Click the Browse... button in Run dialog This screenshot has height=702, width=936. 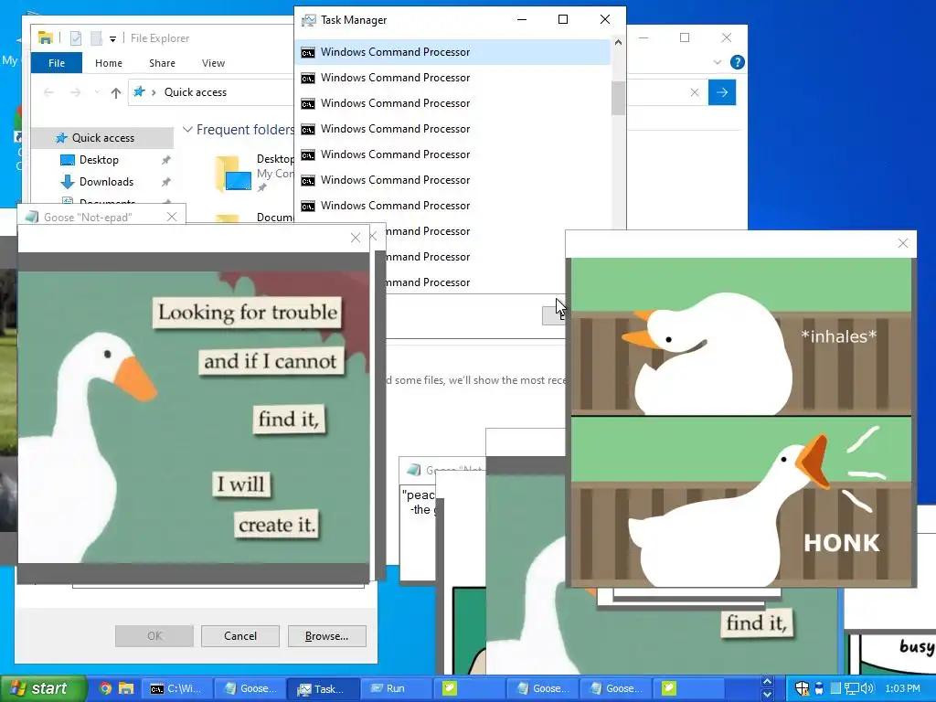coord(326,636)
